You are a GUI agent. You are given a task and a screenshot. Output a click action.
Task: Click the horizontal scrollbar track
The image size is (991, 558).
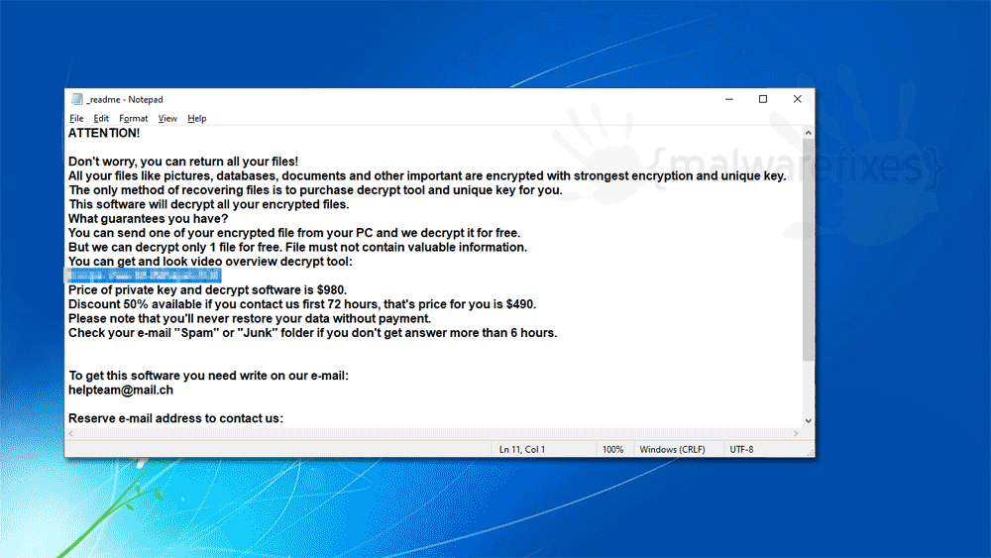click(433, 433)
